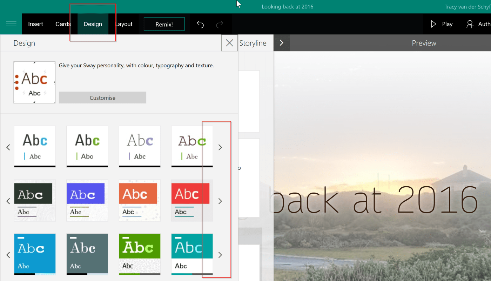Choose the orange Abc design style
Viewport: 491px width, 281px height.
(x=140, y=200)
